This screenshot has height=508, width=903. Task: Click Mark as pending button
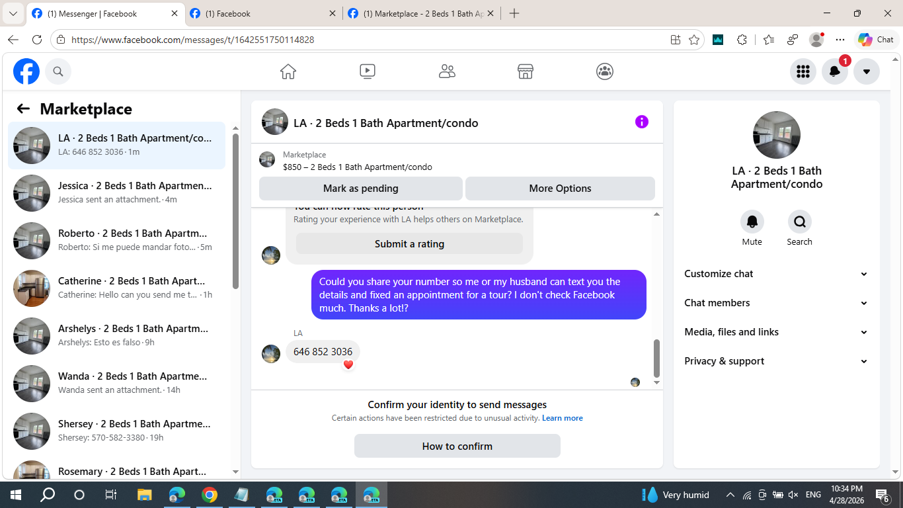[x=361, y=189]
